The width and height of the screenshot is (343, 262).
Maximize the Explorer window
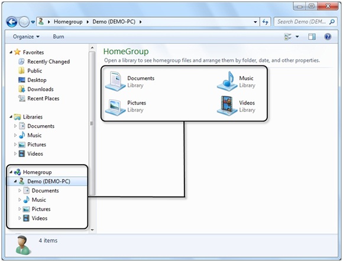[312, 6]
